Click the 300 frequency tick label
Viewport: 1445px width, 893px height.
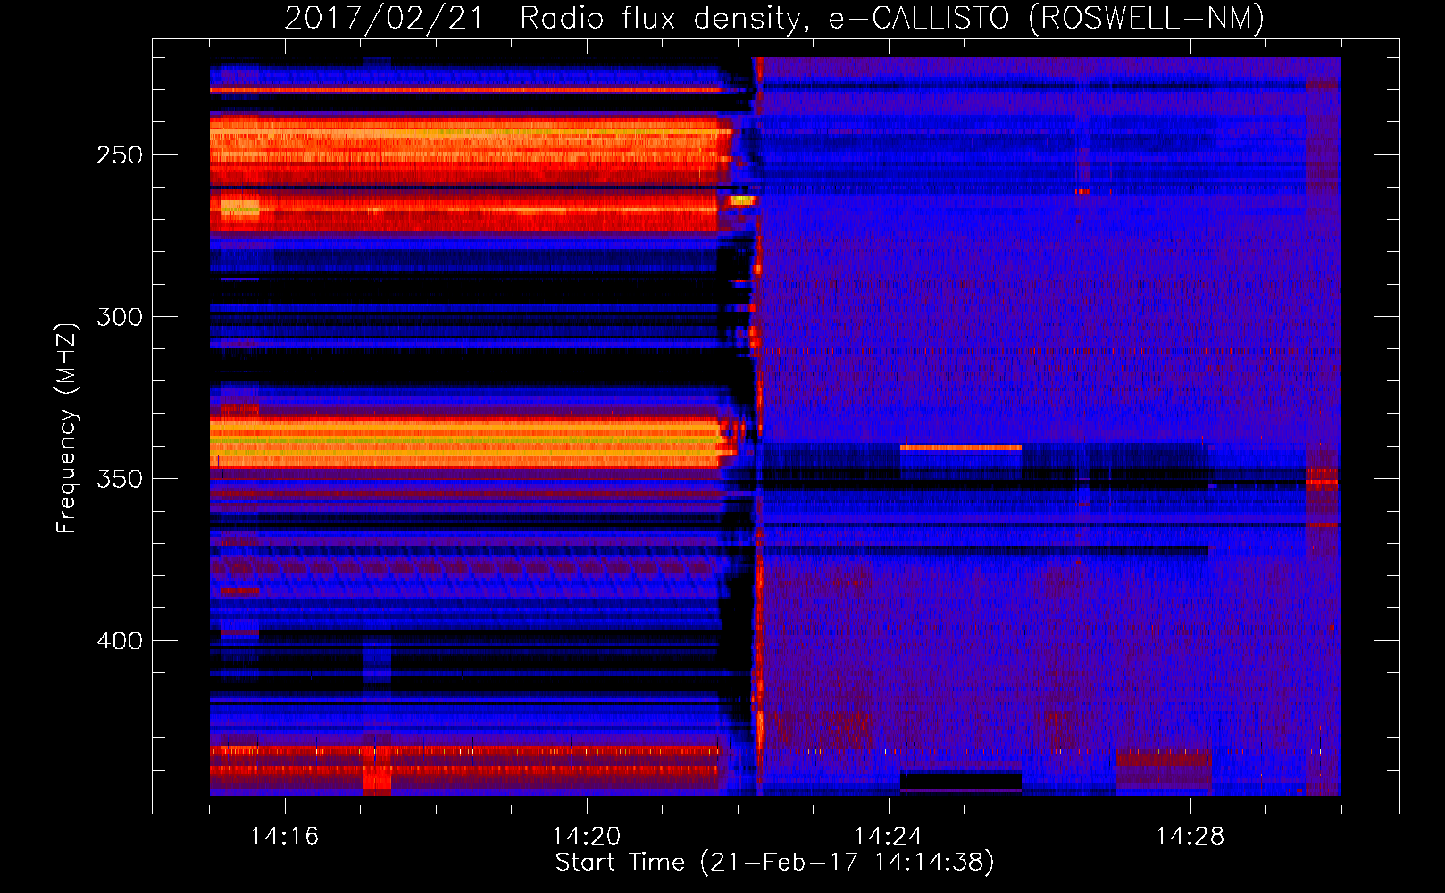120,317
